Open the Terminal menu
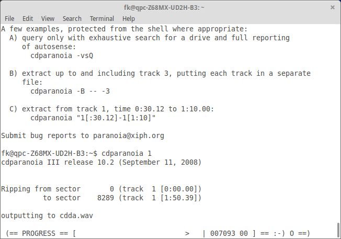Image resolution: width=341 pixels, height=239 pixels. [x=102, y=19]
